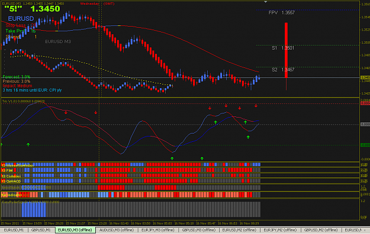
Task: Click the FPV 1.3557 pivot label
Action: [x=282, y=13]
